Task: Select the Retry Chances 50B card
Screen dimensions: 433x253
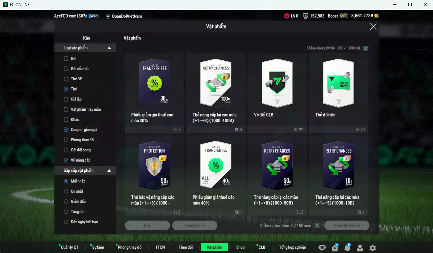Action: click(x=277, y=175)
